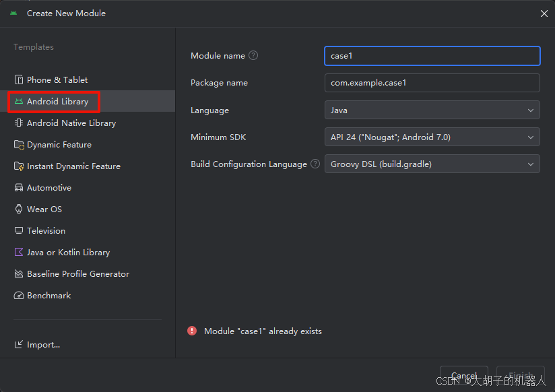Select Baseline Profile Generator template
The width and height of the screenshot is (555, 392).
point(77,274)
